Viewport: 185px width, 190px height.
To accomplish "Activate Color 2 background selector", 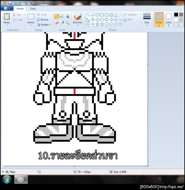I will [x=169, y=19].
